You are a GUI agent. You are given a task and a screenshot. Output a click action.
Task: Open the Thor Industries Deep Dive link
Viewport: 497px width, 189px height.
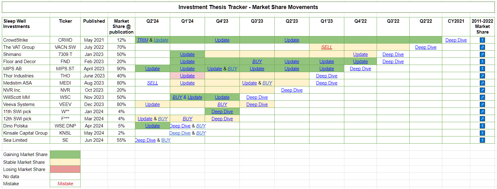point(327,76)
